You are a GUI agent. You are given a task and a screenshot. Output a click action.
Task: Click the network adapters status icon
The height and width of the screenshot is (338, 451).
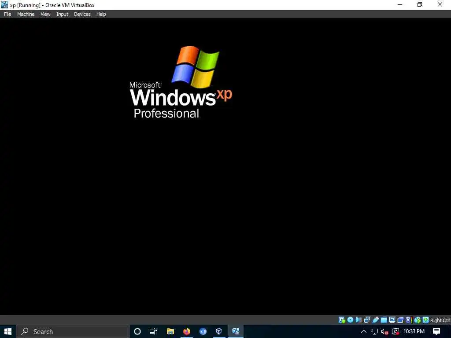point(367,320)
